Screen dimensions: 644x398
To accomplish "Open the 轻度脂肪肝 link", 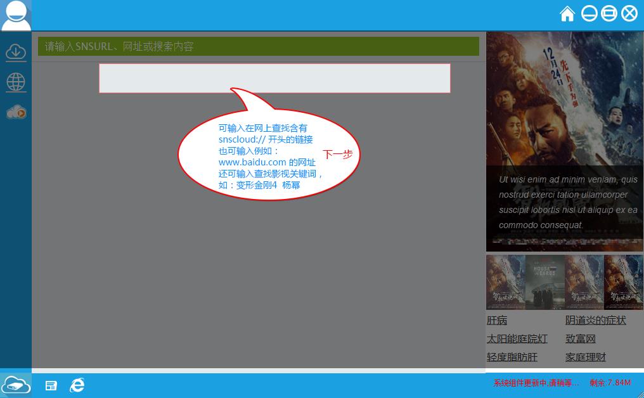I will point(512,357).
